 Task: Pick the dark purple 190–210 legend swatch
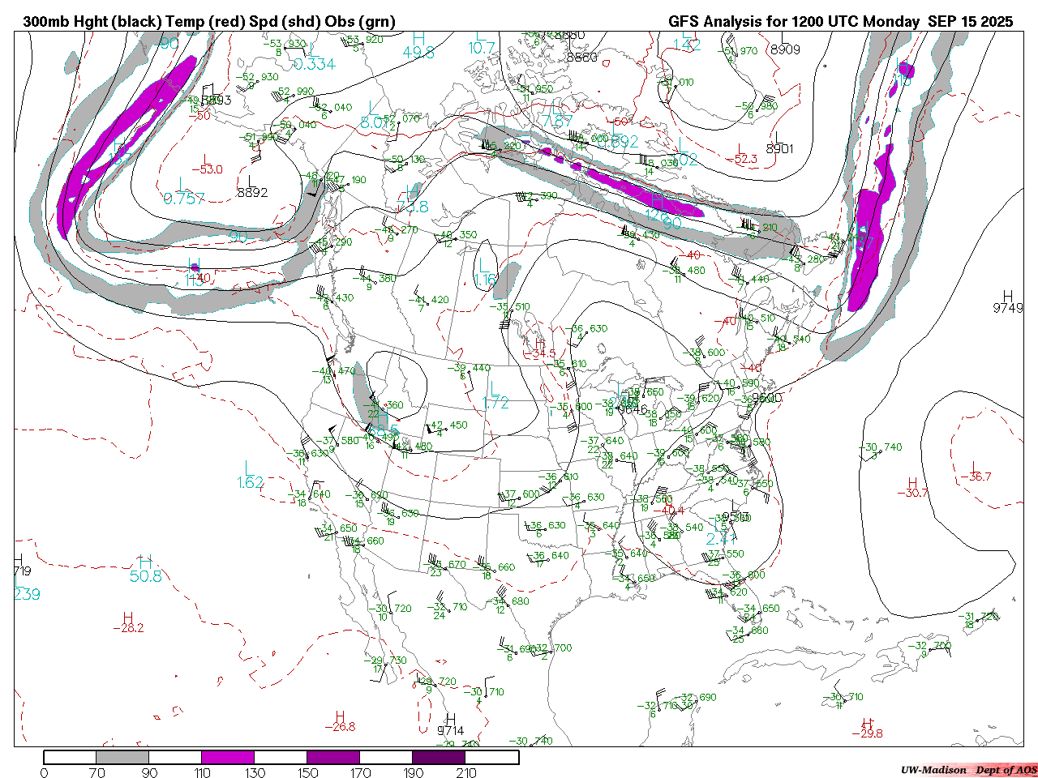point(439,757)
